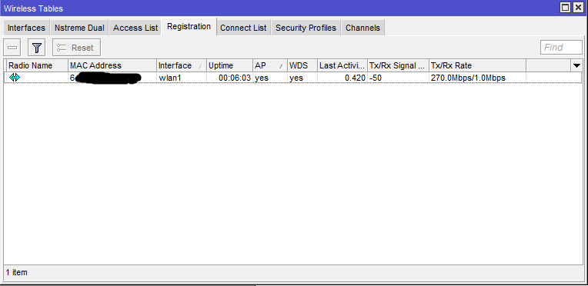Screen dimensions: 588x286
Task: Click the "1 item" status bar text
Action: coord(16,272)
